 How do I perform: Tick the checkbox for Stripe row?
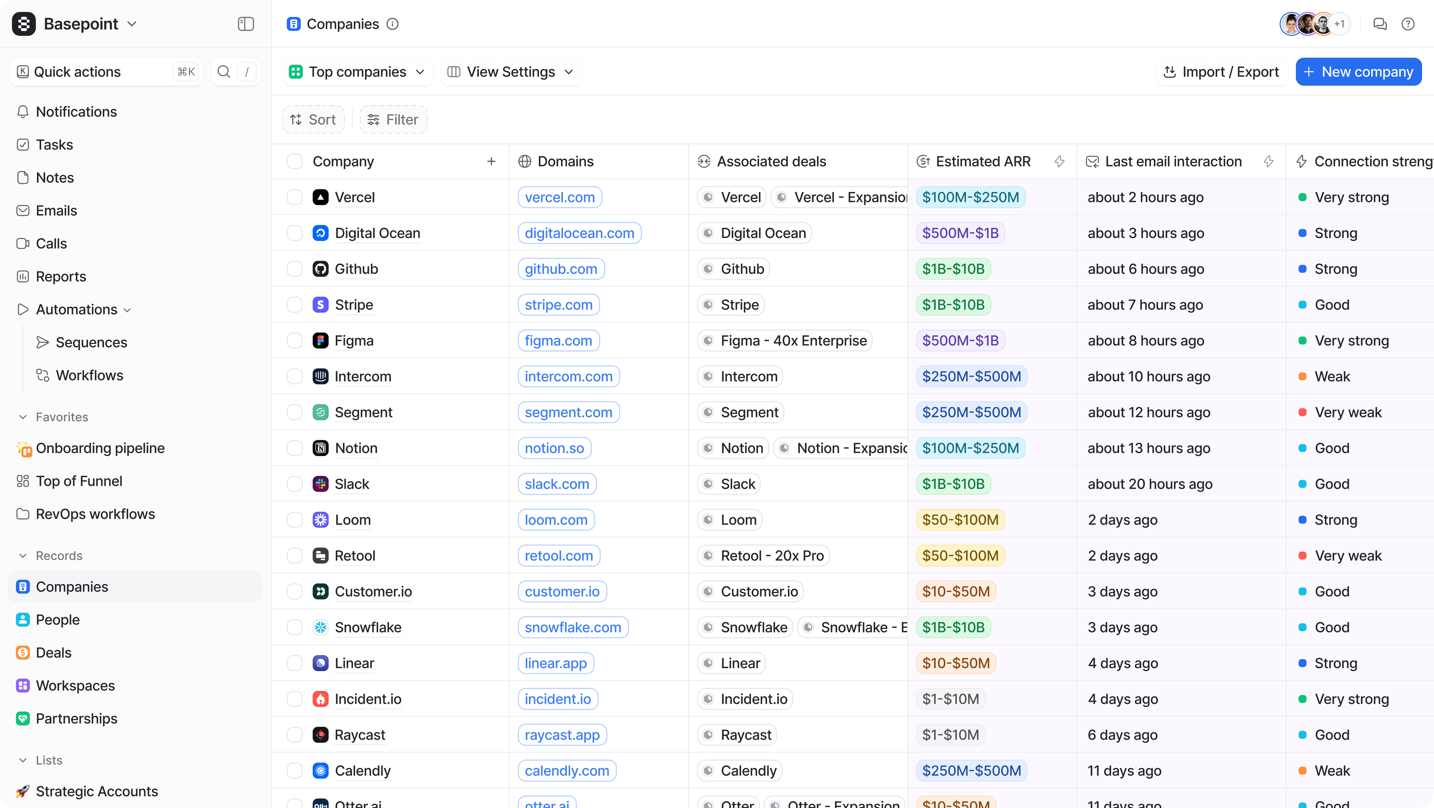click(x=295, y=304)
